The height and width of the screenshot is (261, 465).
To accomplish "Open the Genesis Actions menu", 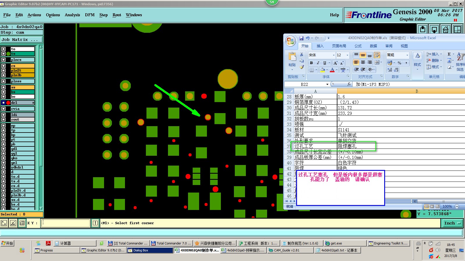I will pyautogui.click(x=34, y=15).
